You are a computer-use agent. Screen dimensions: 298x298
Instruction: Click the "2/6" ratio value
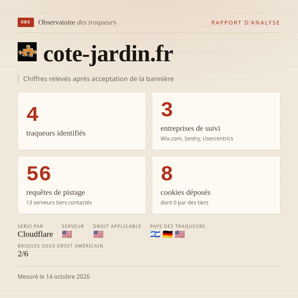(x=23, y=254)
